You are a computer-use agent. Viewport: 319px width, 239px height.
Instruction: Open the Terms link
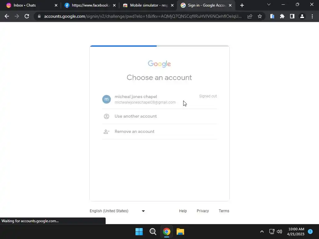(224, 211)
